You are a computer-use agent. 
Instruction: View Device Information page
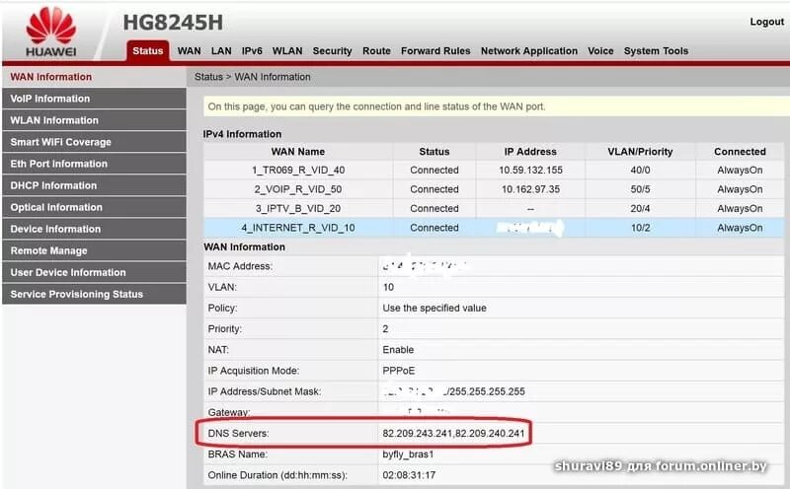[94, 229]
